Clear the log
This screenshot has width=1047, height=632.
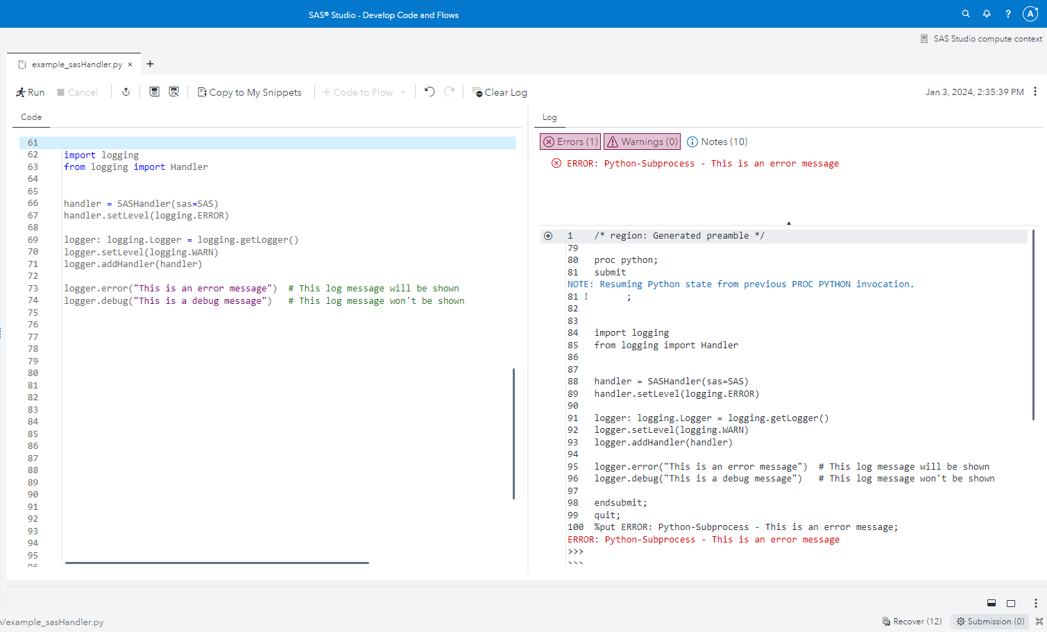[x=500, y=92]
